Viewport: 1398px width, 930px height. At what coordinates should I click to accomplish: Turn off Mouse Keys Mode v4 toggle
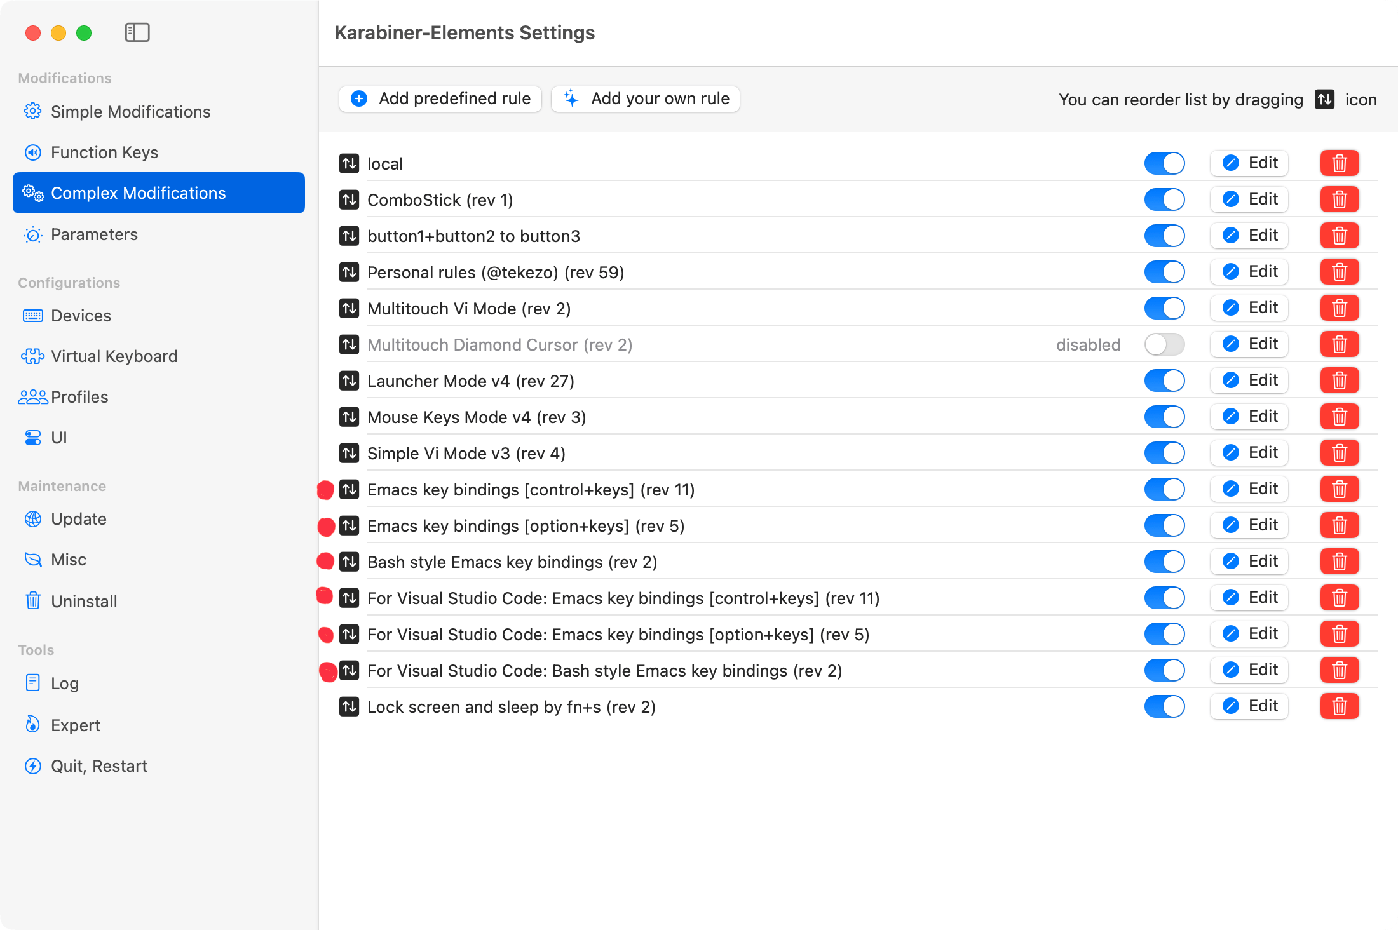click(x=1165, y=417)
